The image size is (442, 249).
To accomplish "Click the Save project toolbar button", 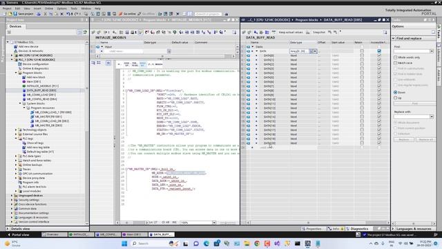I will tap(23, 14).
